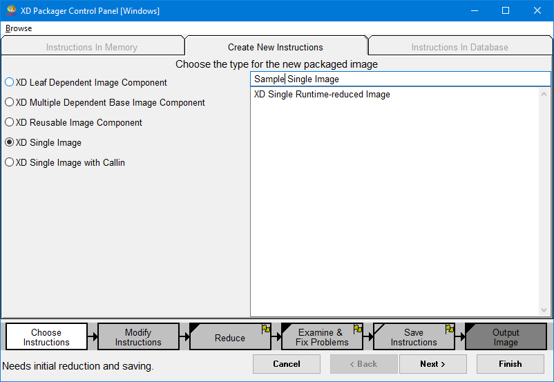The image size is (554, 382).
Task: Open the Browse menu
Action: 19,28
